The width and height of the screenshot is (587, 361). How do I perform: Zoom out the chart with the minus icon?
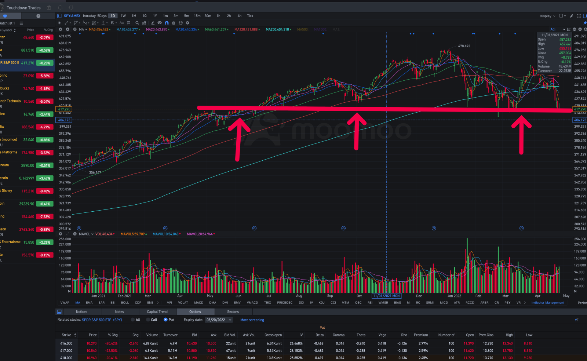(x=580, y=29)
